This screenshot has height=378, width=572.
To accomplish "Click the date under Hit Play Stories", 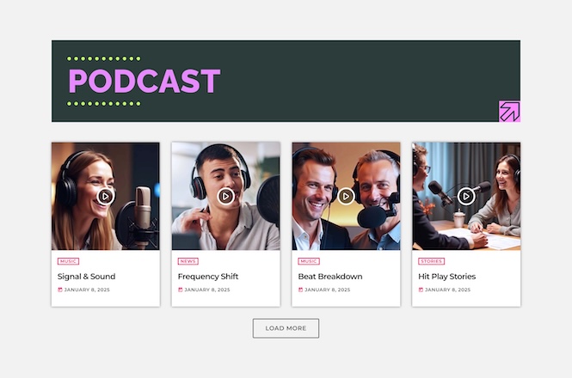I will coord(448,290).
